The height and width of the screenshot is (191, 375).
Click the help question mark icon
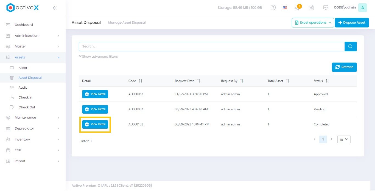click(273, 8)
